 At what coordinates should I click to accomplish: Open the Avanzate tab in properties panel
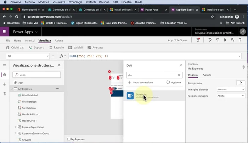(x=207, y=75)
